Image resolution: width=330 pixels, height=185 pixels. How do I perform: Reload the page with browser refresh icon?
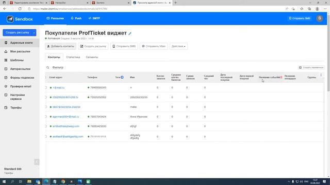click(x=20, y=9)
